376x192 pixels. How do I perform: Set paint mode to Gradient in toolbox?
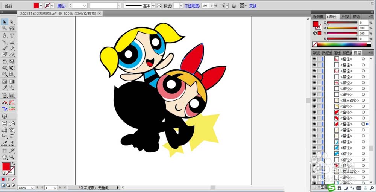(8, 179)
